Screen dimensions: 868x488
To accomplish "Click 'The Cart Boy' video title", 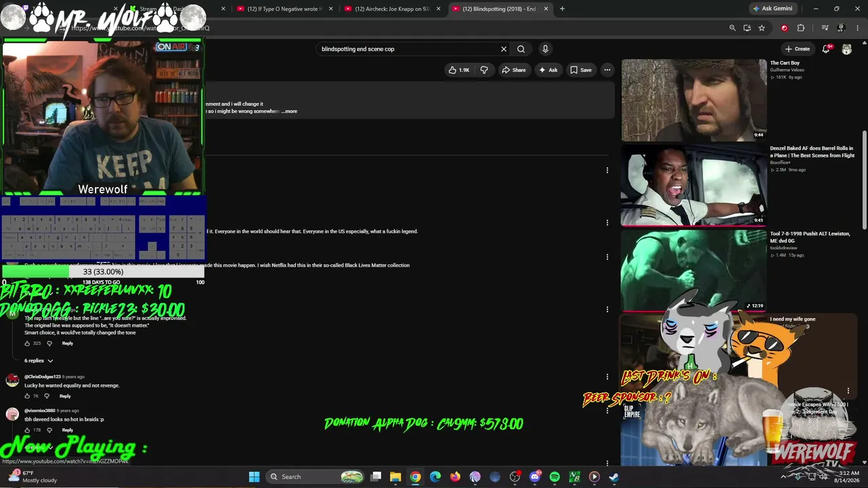I will (785, 63).
